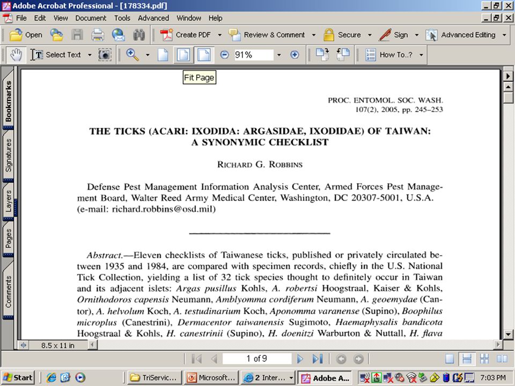515x386 pixels.
Task: Click the page number field 1 of 9
Action: 257,359
